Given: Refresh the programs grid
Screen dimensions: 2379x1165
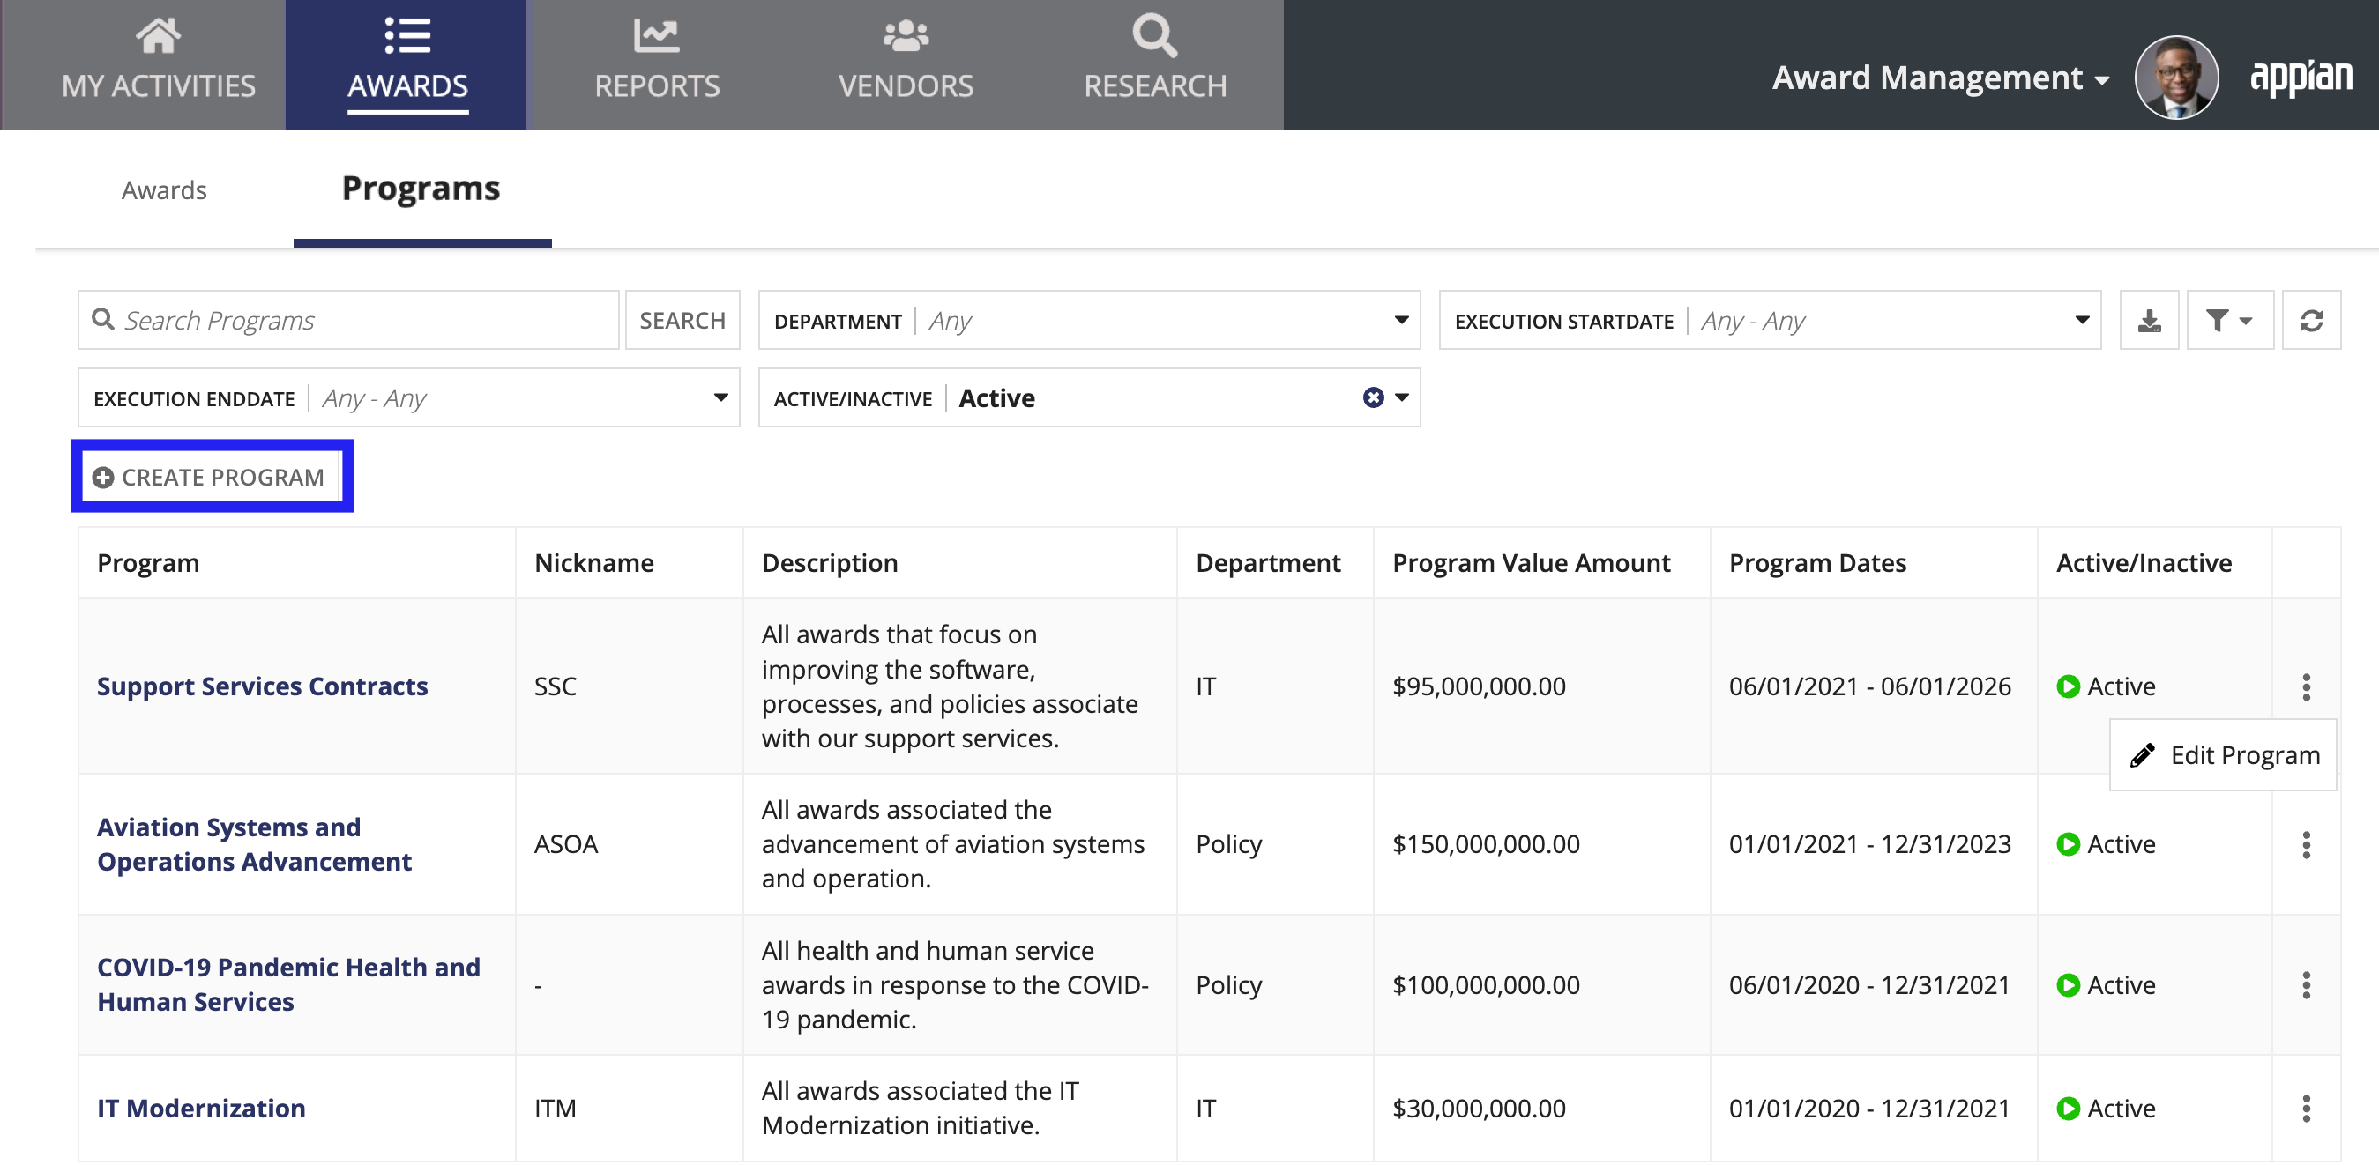Looking at the screenshot, I should (2310, 320).
